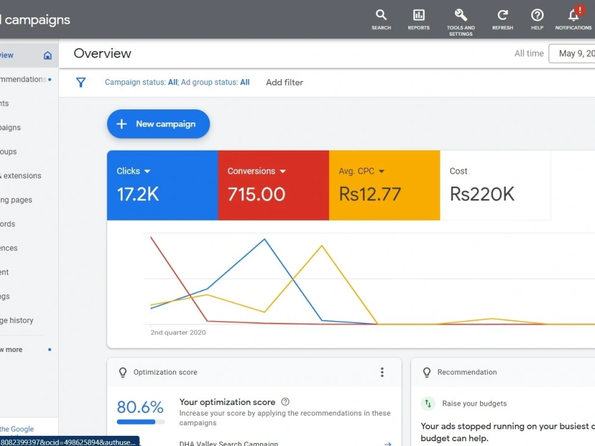Click the filter funnel icon

tap(81, 82)
